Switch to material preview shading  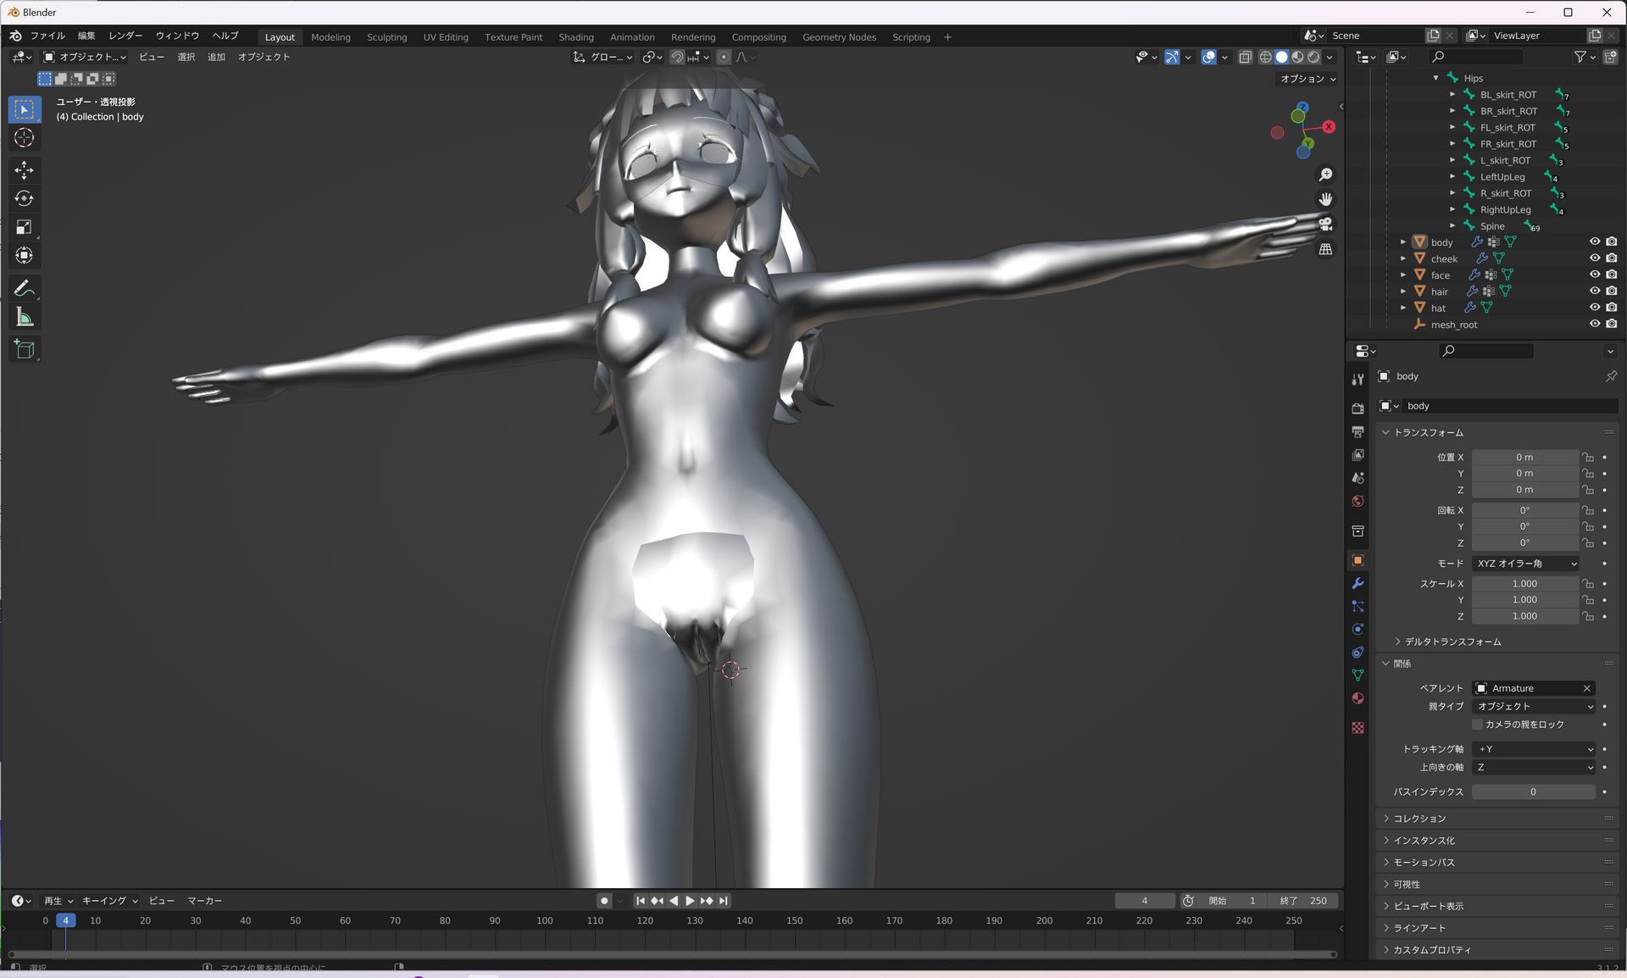[1297, 57]
